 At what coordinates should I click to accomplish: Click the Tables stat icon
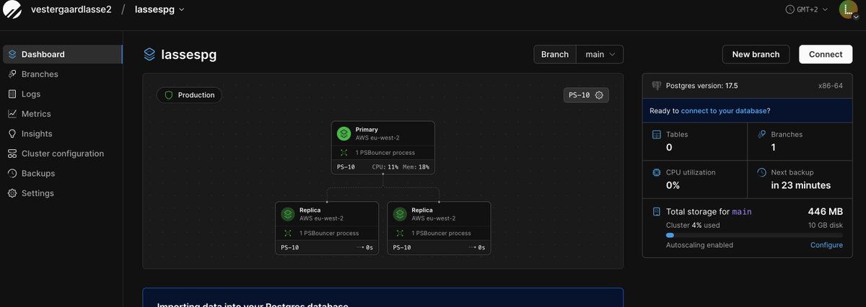tap(657, 134)
